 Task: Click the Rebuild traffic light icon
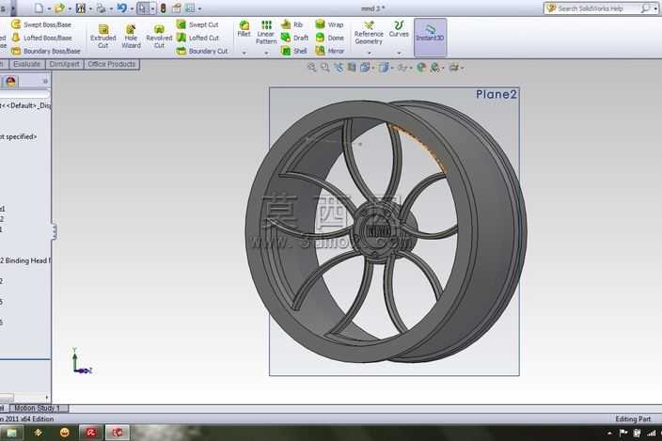click(x=163, y=8)
